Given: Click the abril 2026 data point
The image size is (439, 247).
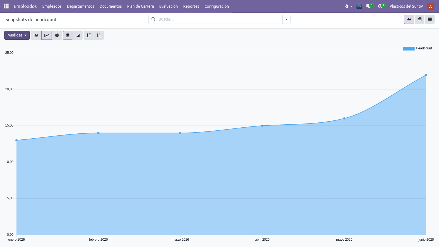Looking at the screenshot, I should point(262,126).
